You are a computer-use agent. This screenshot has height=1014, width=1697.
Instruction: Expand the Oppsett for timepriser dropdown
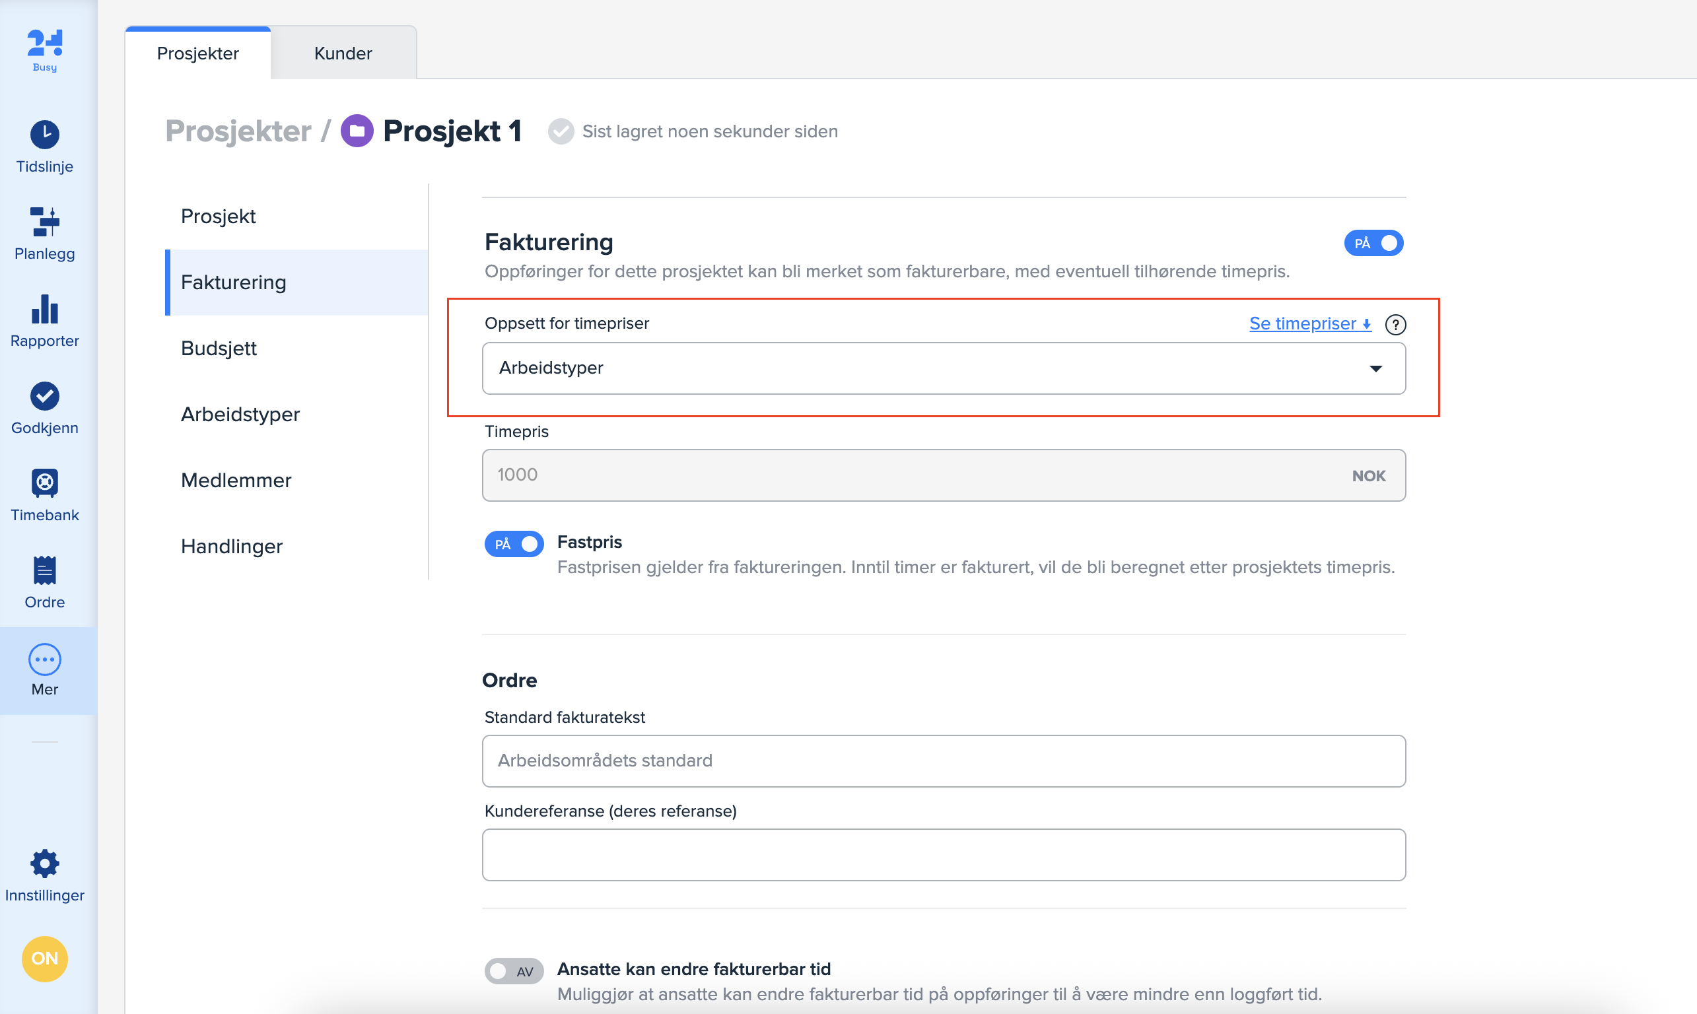943,368
